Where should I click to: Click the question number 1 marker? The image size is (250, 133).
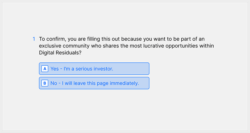[34, 39]
